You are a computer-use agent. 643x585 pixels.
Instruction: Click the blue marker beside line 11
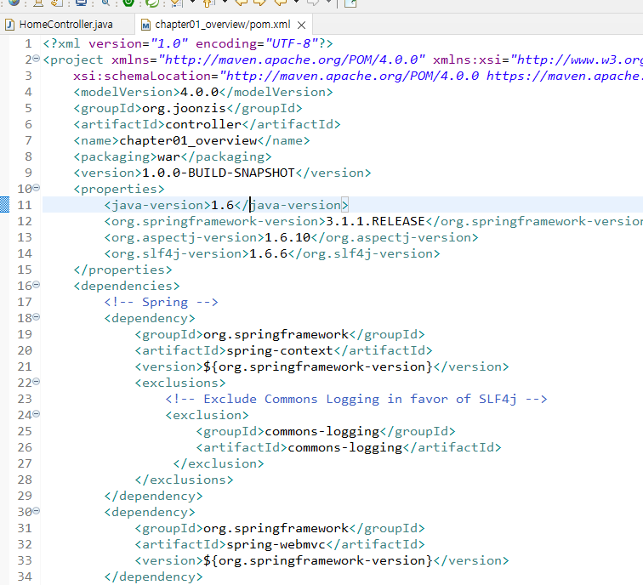pos(4,205)
